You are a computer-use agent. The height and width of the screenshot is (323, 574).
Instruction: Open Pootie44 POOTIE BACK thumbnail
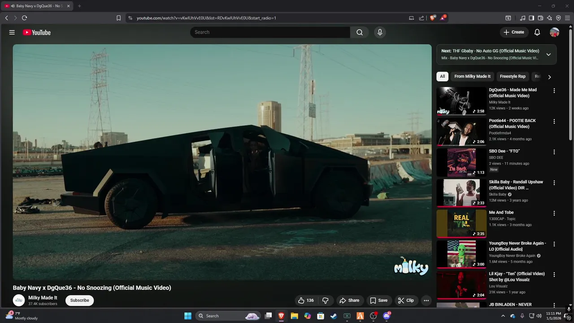(461, 131)
